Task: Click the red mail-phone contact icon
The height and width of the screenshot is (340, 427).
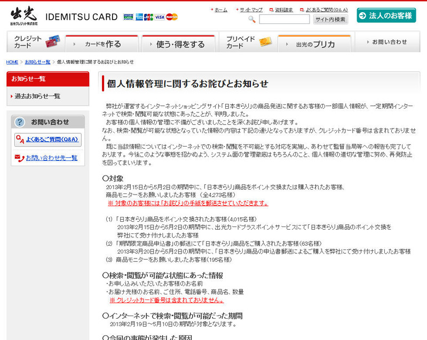Action: [20, 158]
